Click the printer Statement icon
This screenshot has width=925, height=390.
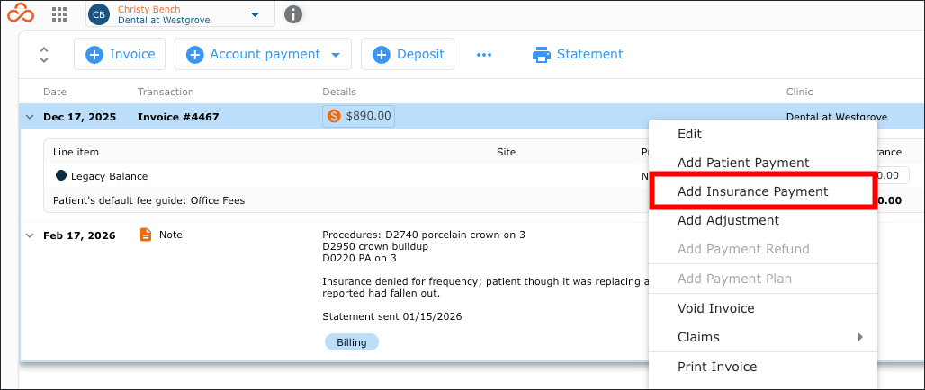[541, 54]
